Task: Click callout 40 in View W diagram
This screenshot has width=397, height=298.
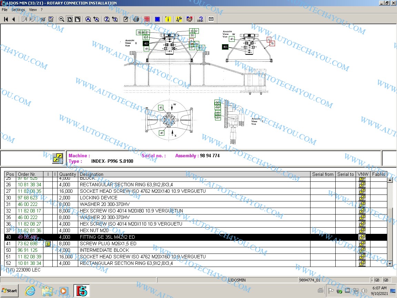Action: point(225,47)
